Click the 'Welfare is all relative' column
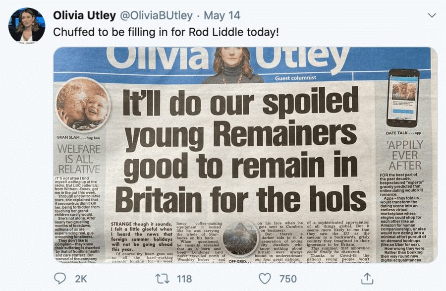 click(x=78, y=159)
